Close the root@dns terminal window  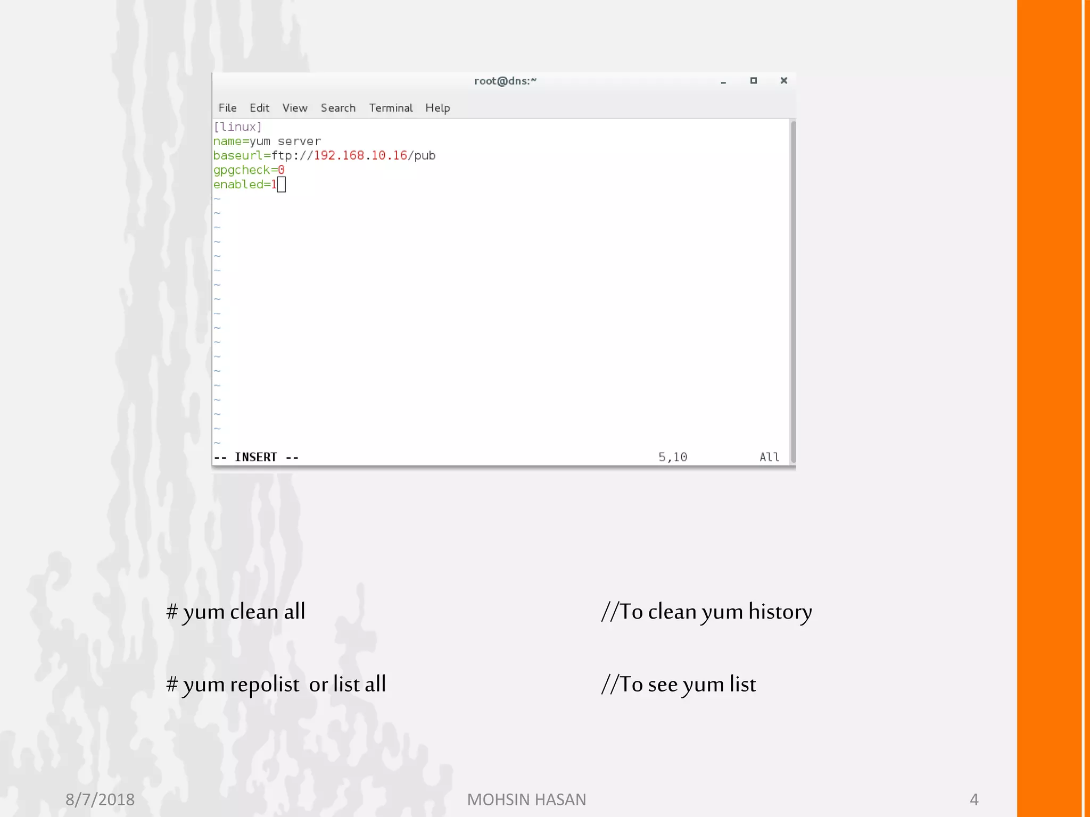tap(783, 81)
